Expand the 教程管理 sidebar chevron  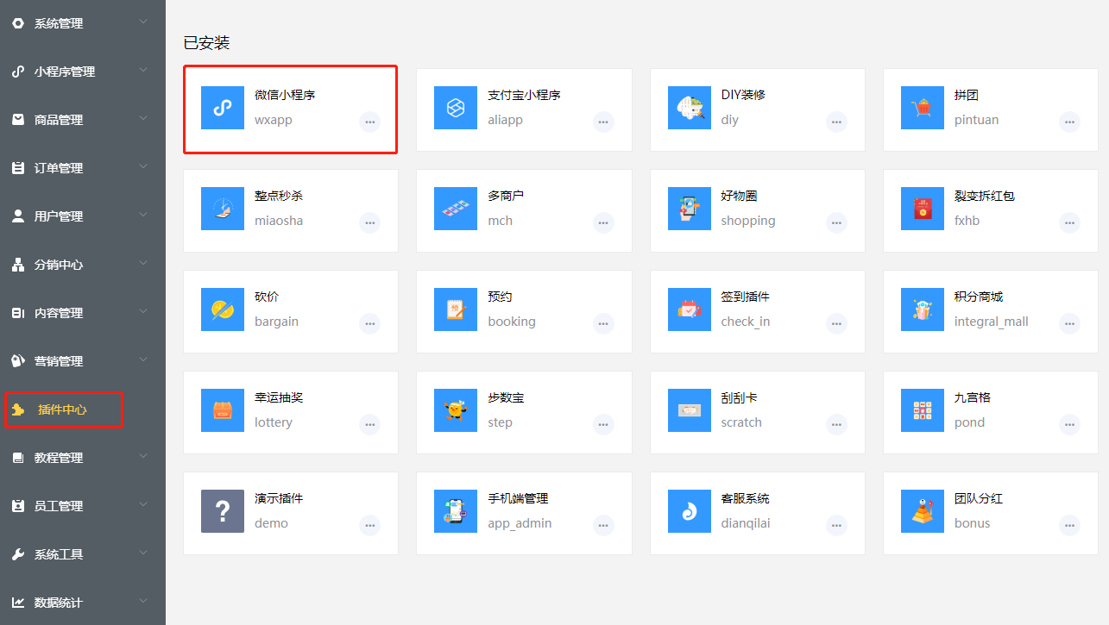143,456
